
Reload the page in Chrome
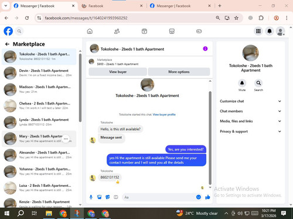[27, 18]
